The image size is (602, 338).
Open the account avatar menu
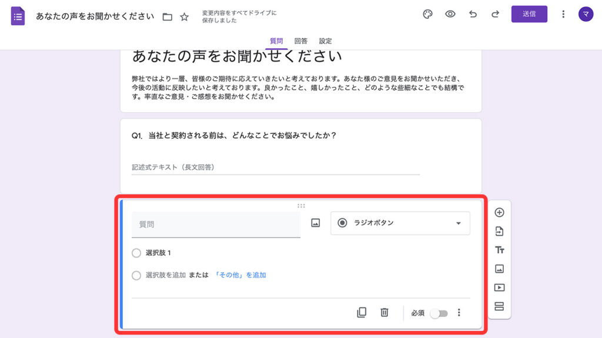pyautogui.click(x=586, y=14)
